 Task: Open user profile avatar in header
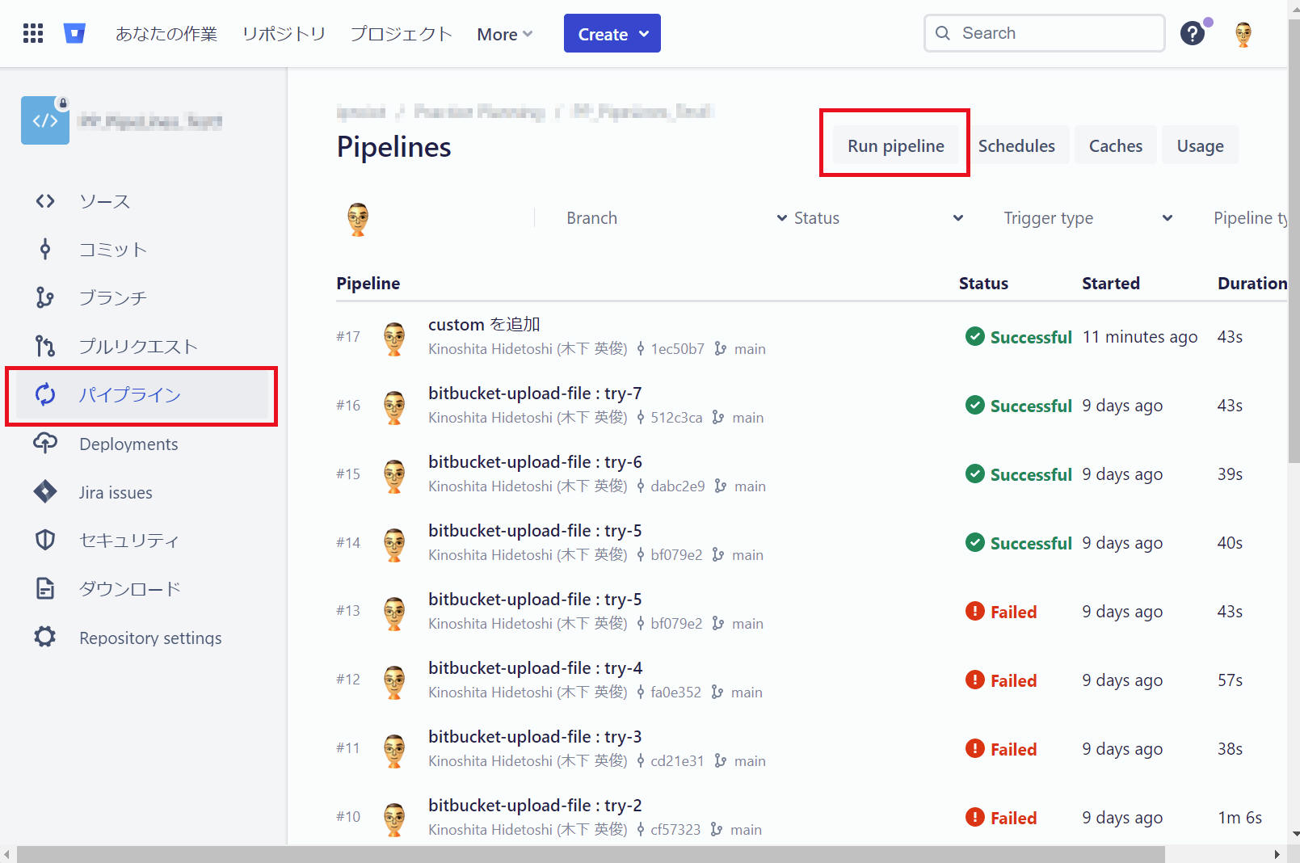[x=1243, y=34]
